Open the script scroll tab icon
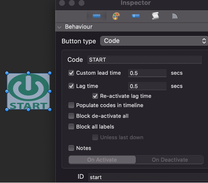The height and width of the screenshot is (183, 208). [x=155, y=16]
